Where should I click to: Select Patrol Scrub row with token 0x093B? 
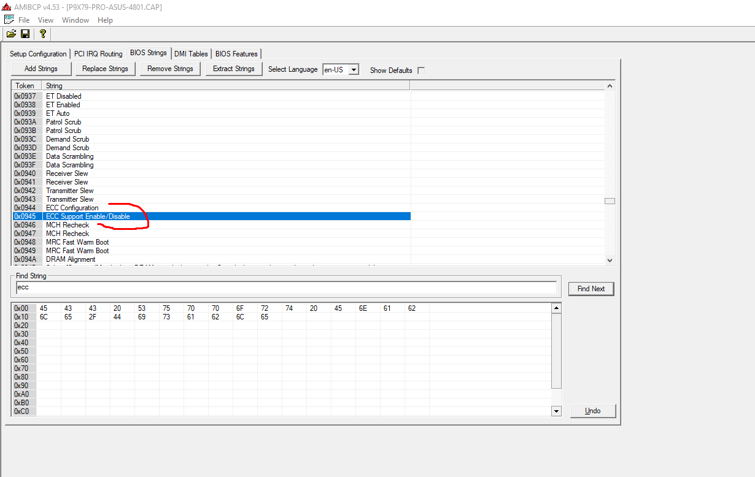(x=211, y=131)
